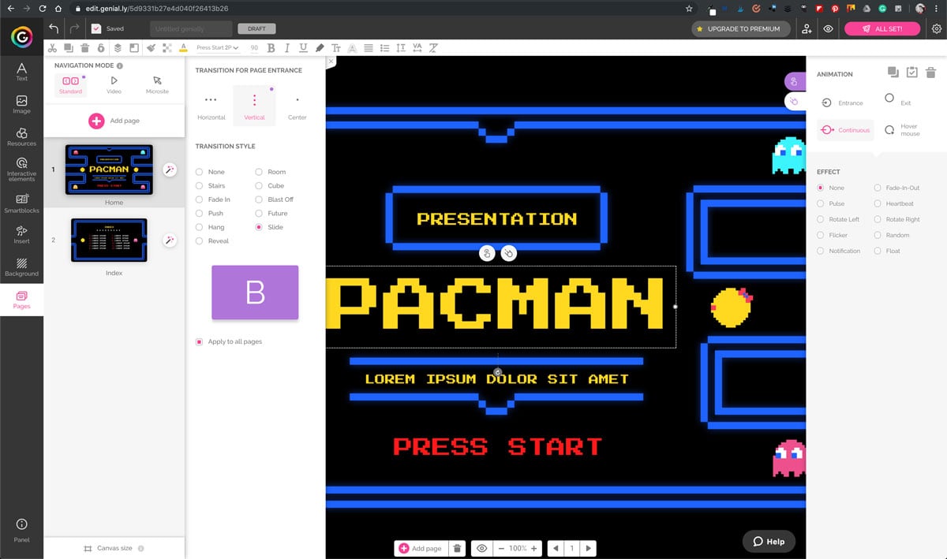The height and width of the screenshot is (559, 947).
Task: Choose the Horizontal page transition
Action: coord(211,107)
